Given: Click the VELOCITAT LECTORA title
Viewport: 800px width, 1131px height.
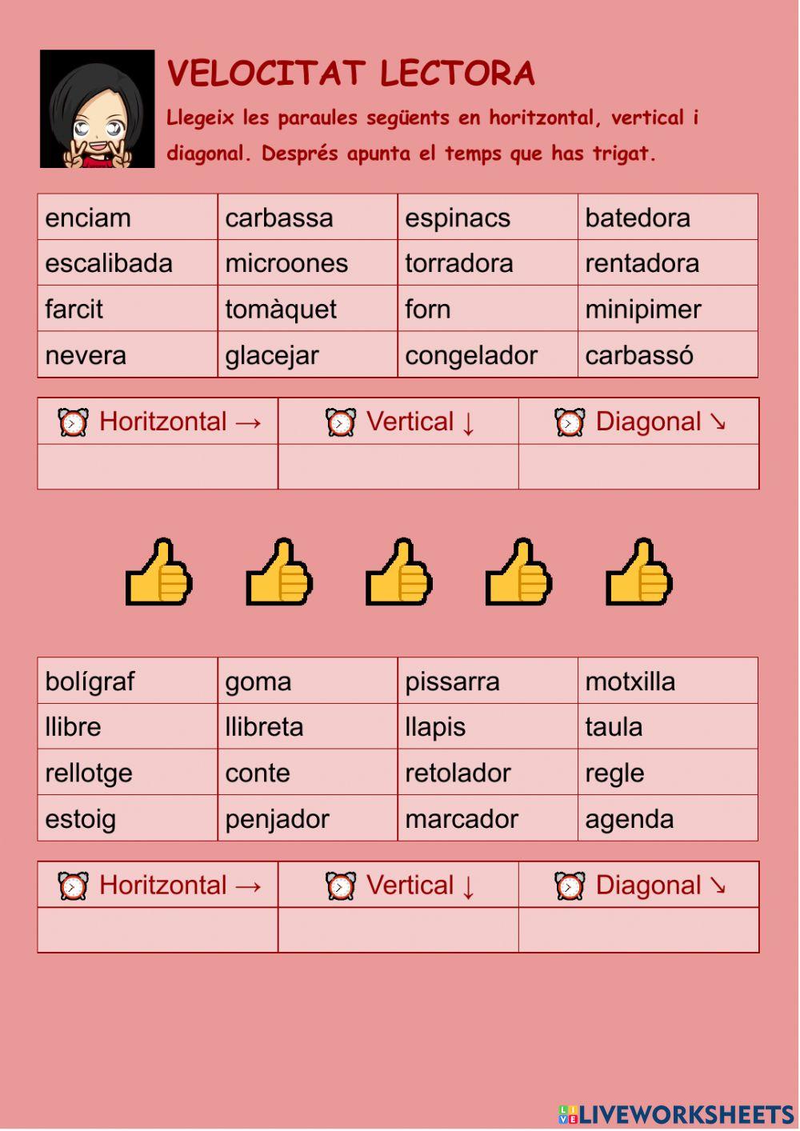Looking at the screenshot, I should [x=350, y=74].
